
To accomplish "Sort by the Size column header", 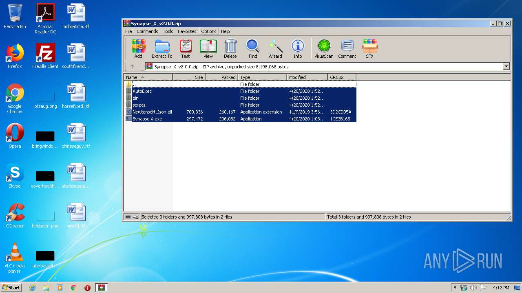I will (x=189, y=77).
